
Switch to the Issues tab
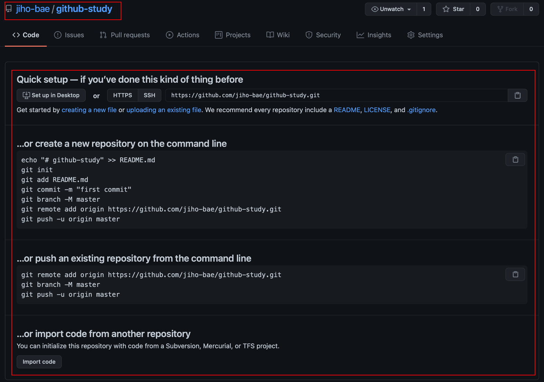coord(69,35)
